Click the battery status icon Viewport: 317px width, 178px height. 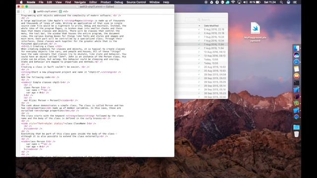258,2
